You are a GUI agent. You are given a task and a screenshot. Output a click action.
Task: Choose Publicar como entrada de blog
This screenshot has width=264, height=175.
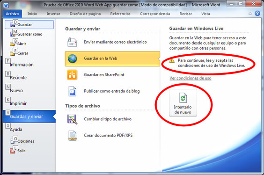coord(112,91)
